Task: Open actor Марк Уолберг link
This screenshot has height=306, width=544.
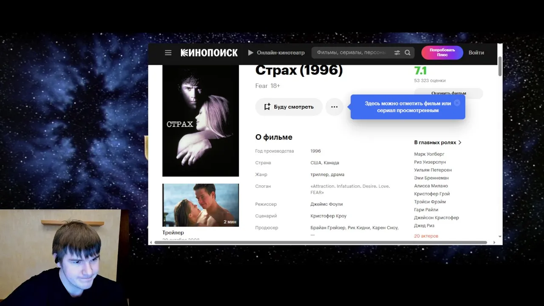Action: point(429,154)
